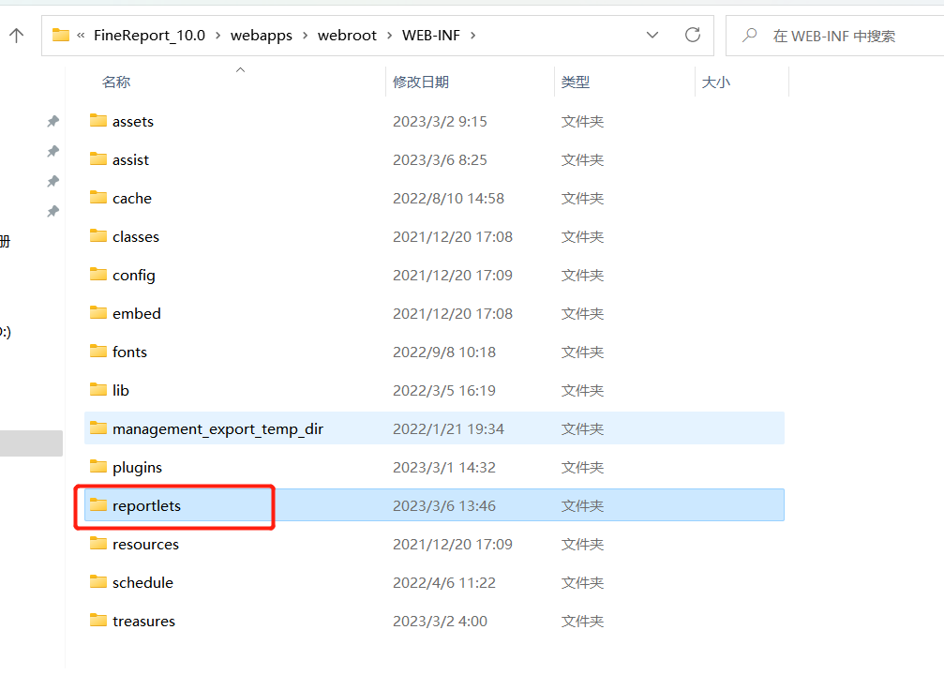Click lib modified date 2022/3/5 16:19
This screenshot has width=944, height=675.
[x=444, y=391]
